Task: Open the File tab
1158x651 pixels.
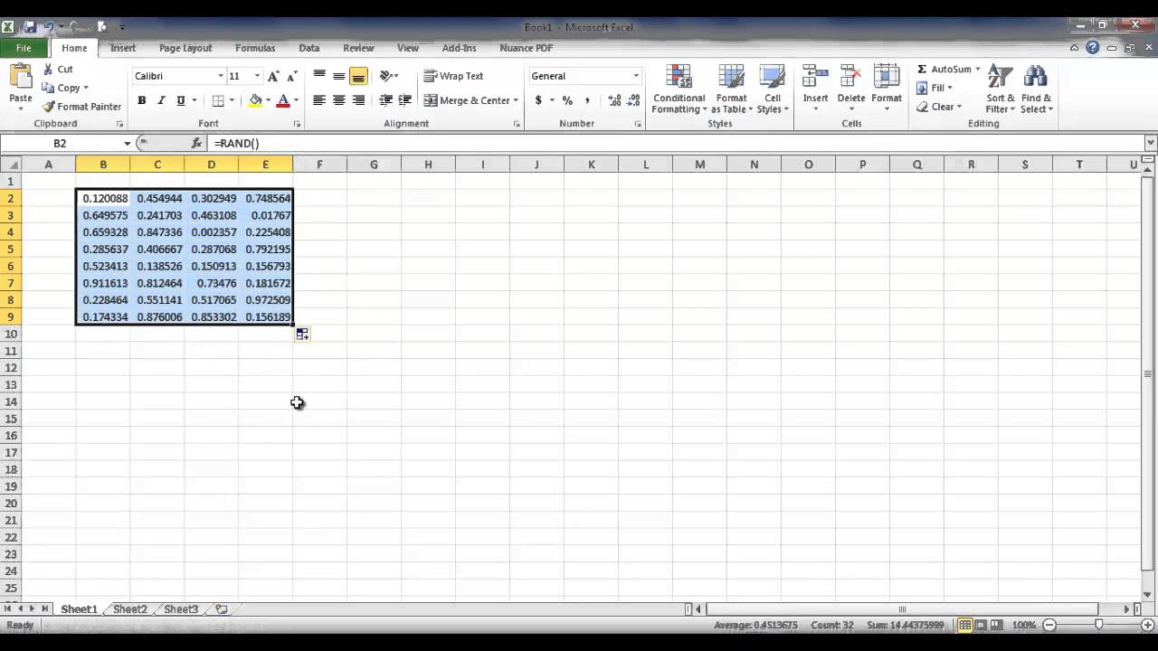Action: (24, 48)
